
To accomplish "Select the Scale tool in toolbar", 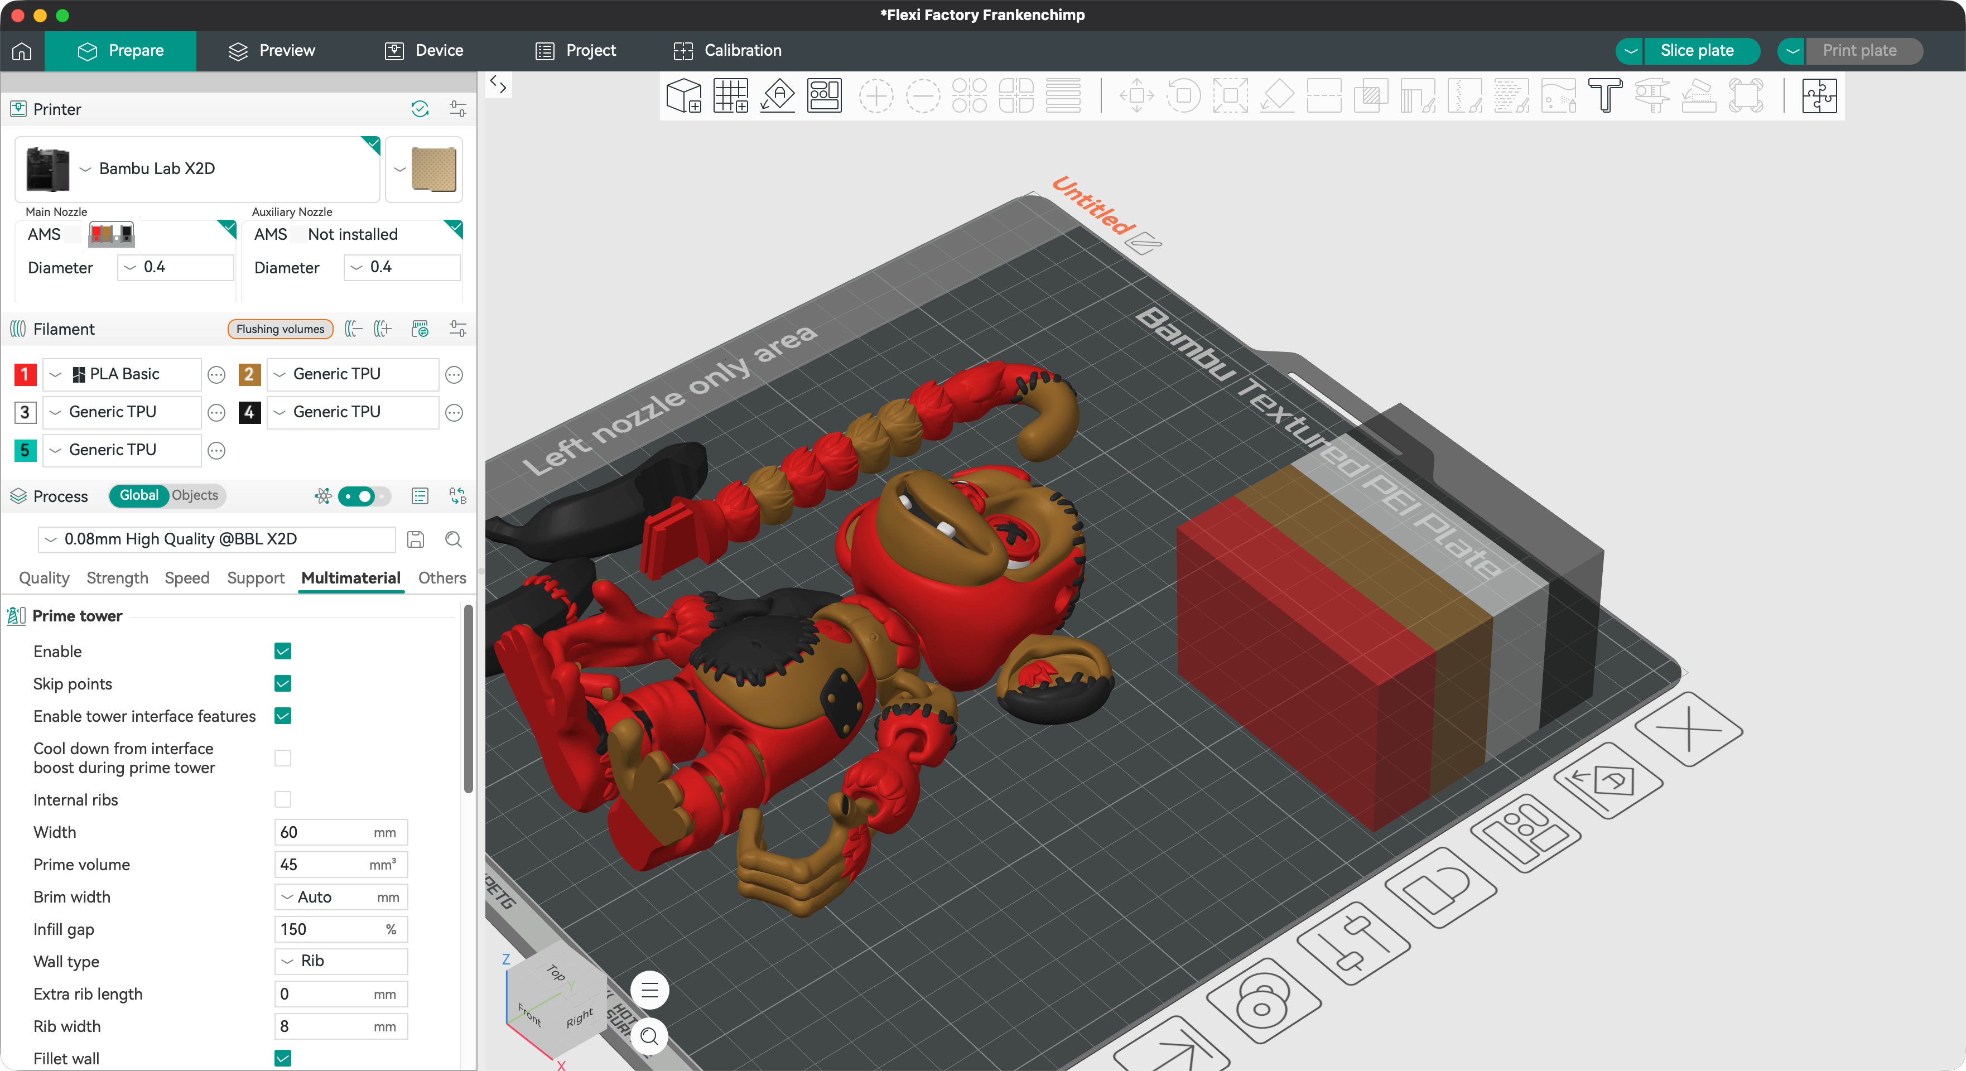I will coord(1230,96).
